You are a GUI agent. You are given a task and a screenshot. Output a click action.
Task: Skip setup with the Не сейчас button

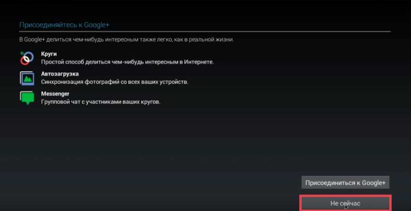345,203
